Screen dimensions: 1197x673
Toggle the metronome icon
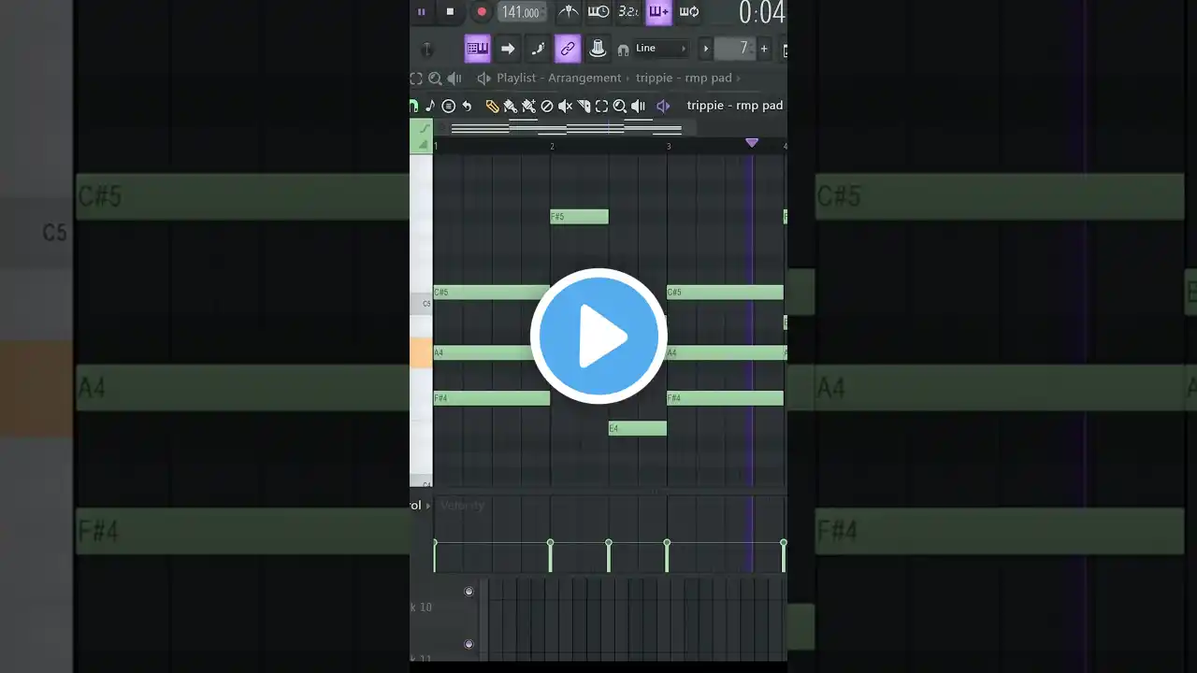[x=569, y=12]
